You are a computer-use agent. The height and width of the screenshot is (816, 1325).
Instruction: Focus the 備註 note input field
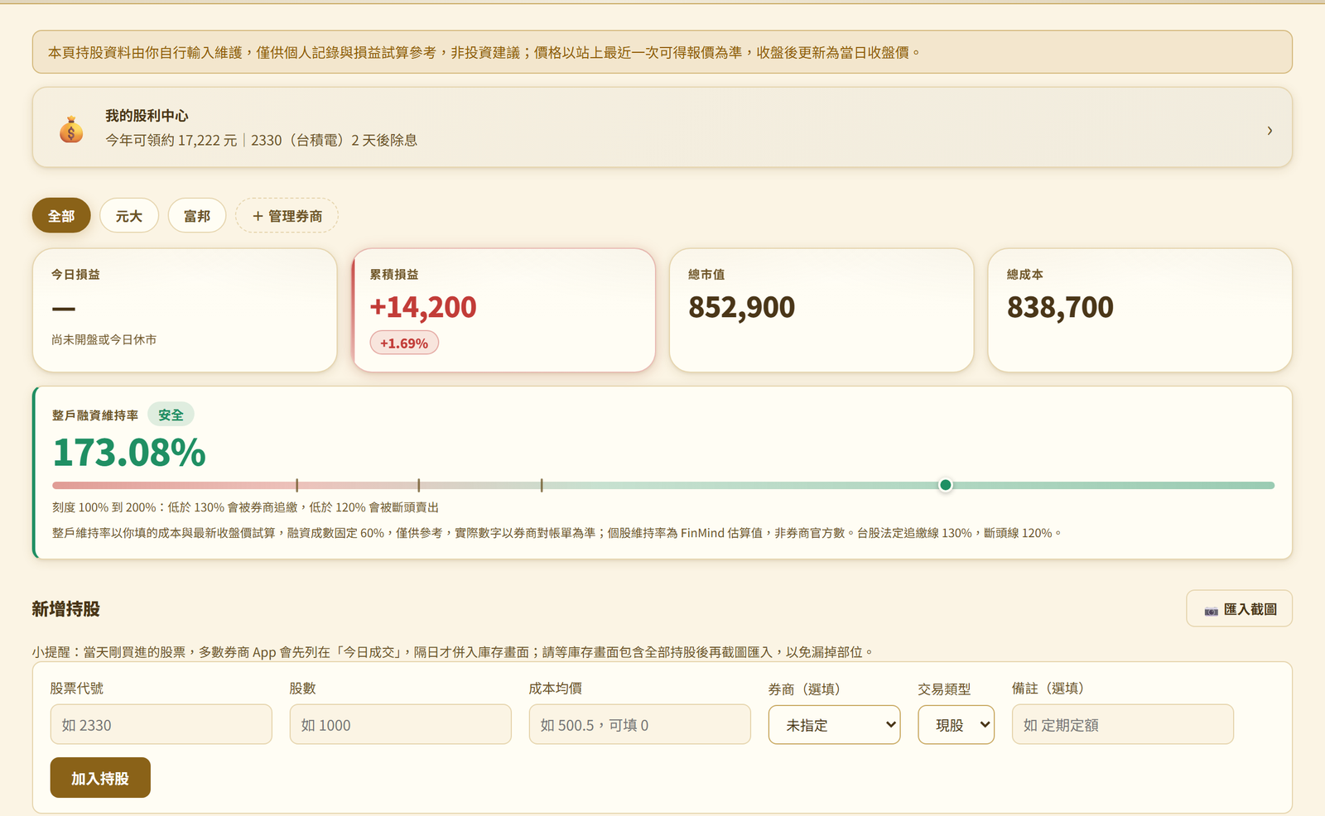point(1123,725)
